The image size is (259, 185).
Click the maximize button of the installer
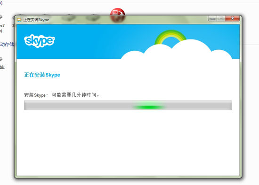click(221, 18)
